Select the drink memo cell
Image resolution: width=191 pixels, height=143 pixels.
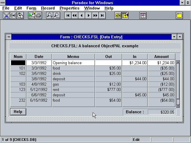tap(73, 73)
